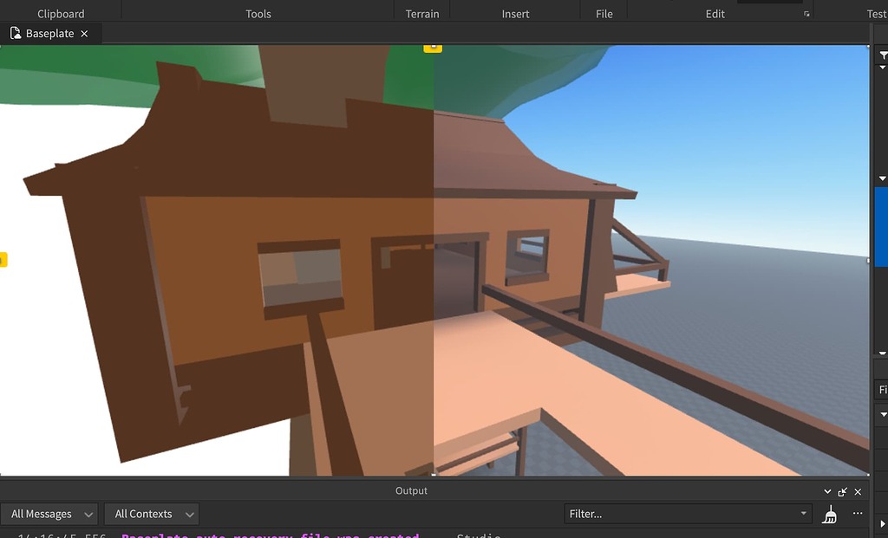The width and height of the screenshot is (888, 538).
Task: Switch to the Terrain ribbon tab
Action: [x=422, y=13]
